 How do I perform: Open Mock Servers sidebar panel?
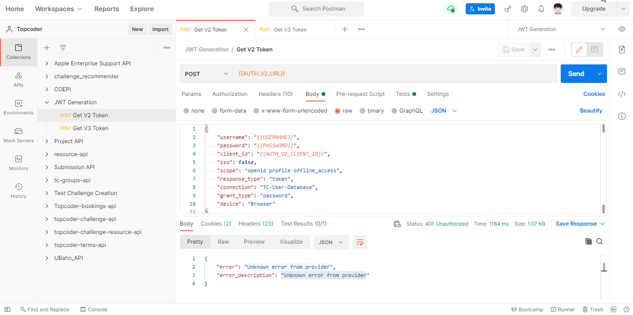[x=19, y=135]
